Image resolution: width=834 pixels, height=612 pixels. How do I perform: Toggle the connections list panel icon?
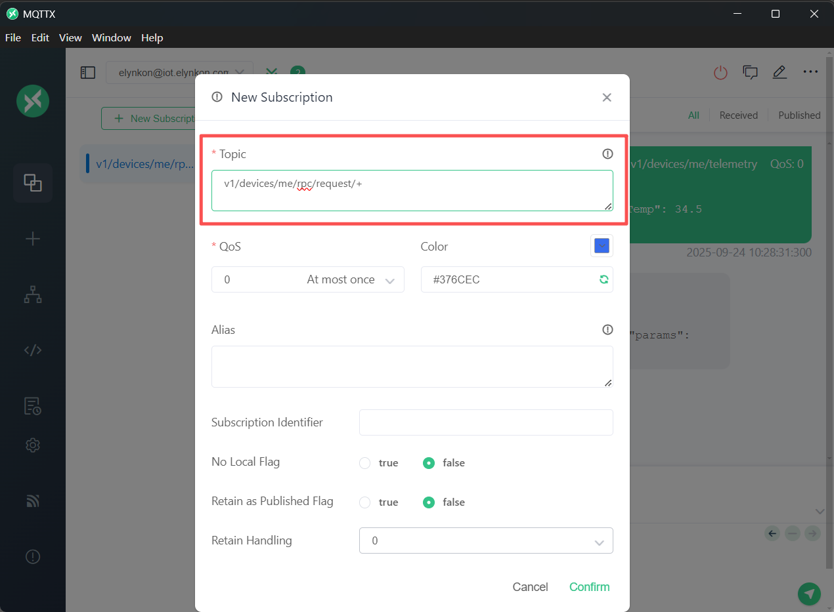88,73
